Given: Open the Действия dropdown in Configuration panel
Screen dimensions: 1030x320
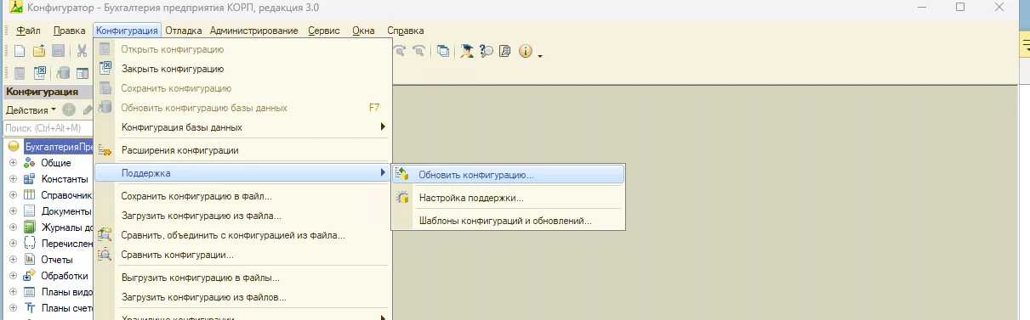Looking at the screenshot, I should click(31, 110).
